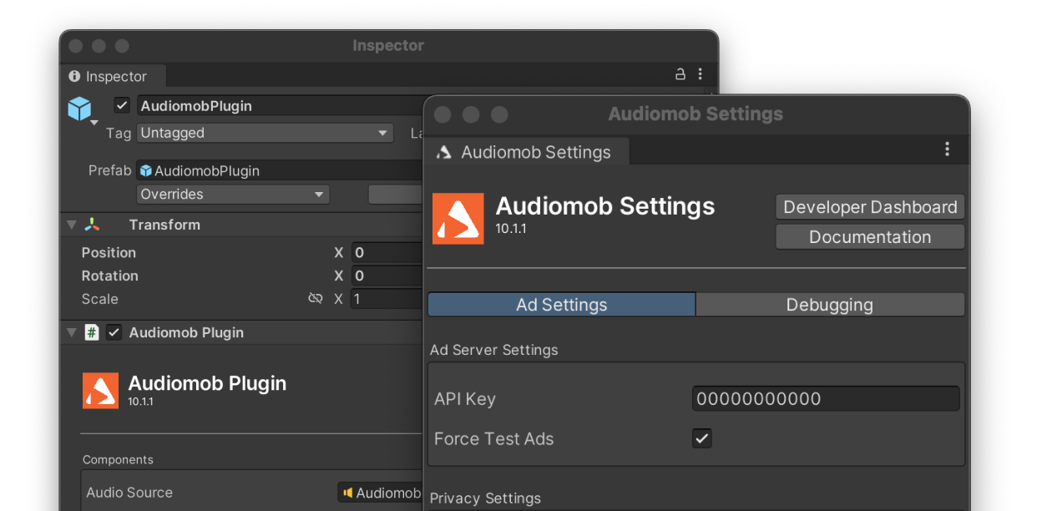Click the Position X value field
Screen dimensions: 1042x511
coord(387,252)
